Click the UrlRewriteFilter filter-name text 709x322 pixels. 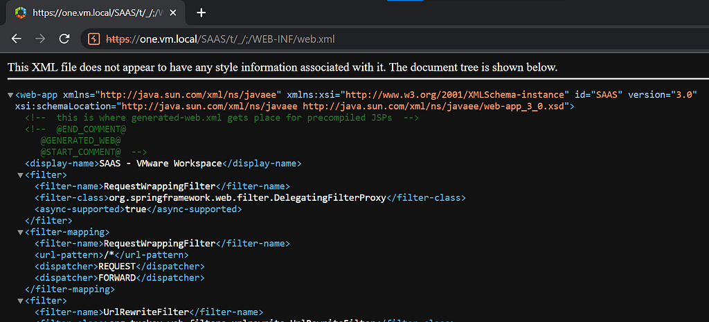(x=146, y=312)
